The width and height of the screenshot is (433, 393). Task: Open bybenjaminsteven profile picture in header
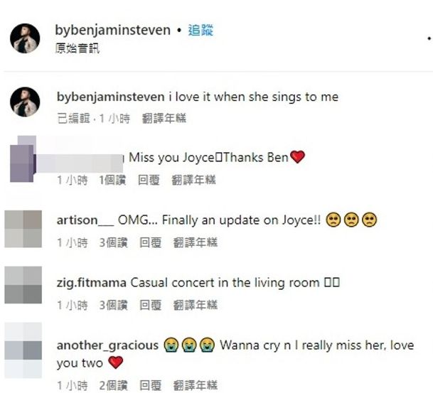(25, 38)
